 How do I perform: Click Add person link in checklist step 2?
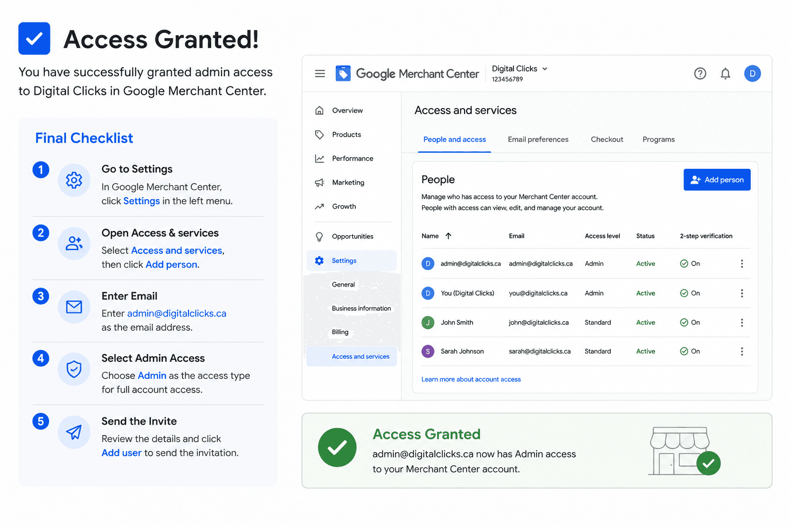pos(171,265)
